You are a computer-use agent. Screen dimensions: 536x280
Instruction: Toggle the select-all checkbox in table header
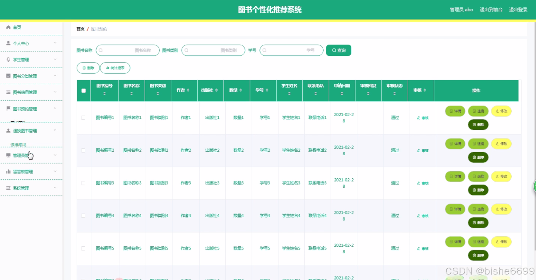click(x=84, y=90)
